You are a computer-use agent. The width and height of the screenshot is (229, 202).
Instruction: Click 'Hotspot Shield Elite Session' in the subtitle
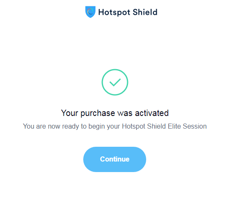(x=164, y=126)
